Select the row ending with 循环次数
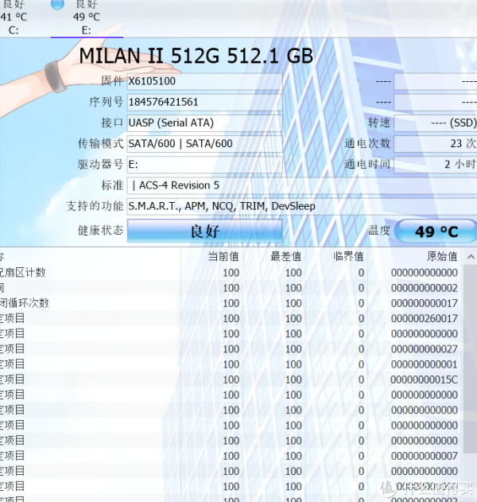Image resolution: width=477 pixels, height=502 pixels. click(x=231, y=303)
